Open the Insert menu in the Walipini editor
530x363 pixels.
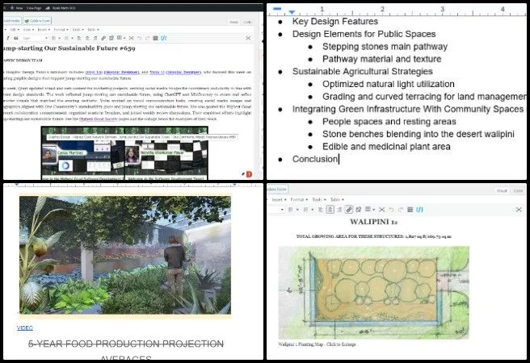click(x=276, y=198)
